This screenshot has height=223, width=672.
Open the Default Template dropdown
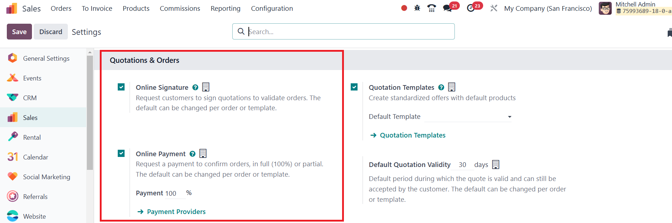(468, 117)
